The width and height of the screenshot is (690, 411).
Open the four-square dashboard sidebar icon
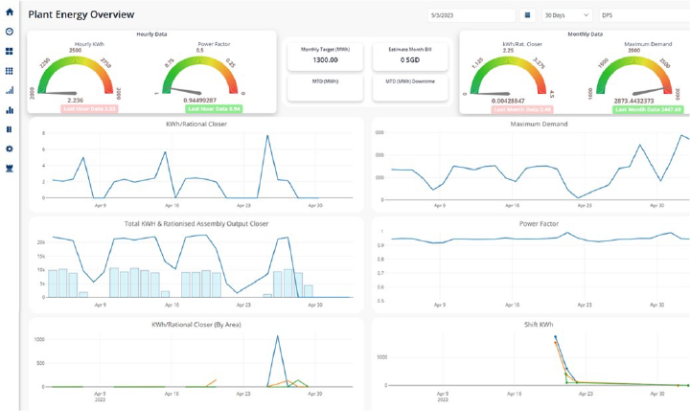pos(10,51)
